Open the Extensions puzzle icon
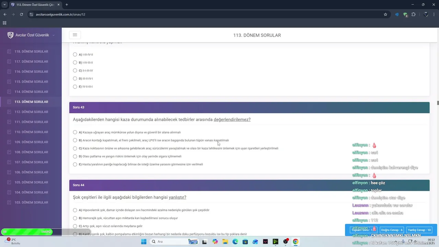439x247 pixels. (x=413, y=14)
